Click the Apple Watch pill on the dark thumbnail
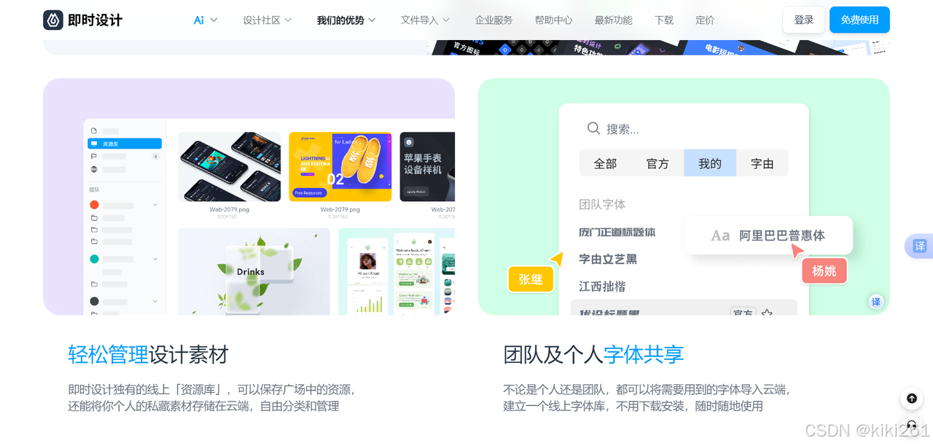Image resolution: width=933 pixels, height=446 pixels. (x=415, y=192)
